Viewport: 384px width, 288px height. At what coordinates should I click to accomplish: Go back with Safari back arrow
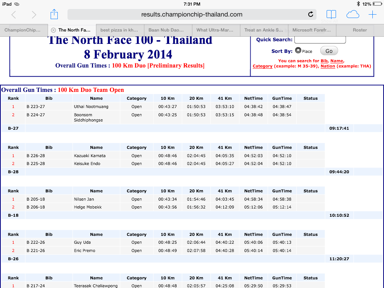(14, 15)
